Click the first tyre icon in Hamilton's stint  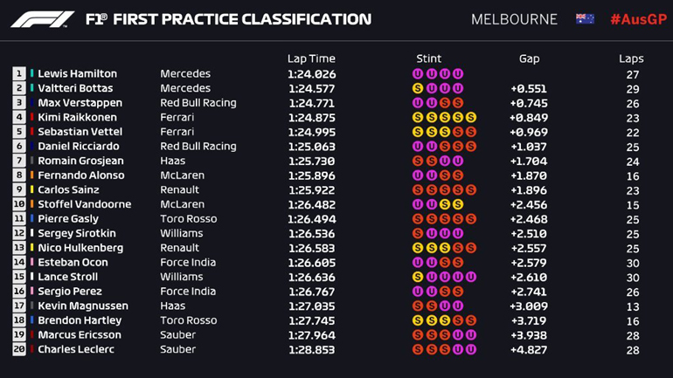(417, 74)
